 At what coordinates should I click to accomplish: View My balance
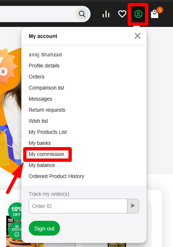(x=42, y=165)
